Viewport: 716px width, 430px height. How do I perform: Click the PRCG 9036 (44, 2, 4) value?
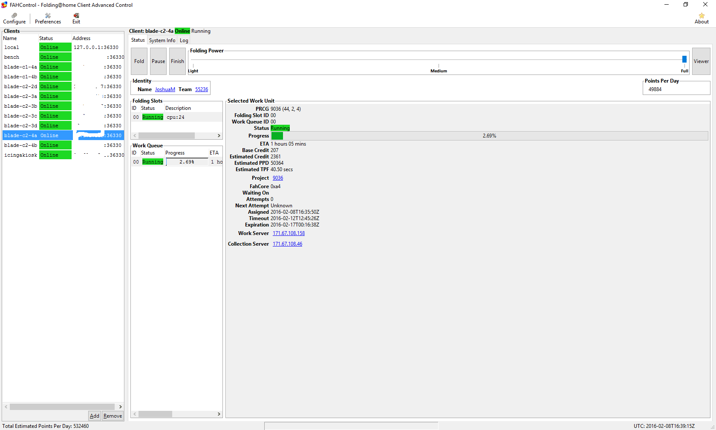(286, 109)
